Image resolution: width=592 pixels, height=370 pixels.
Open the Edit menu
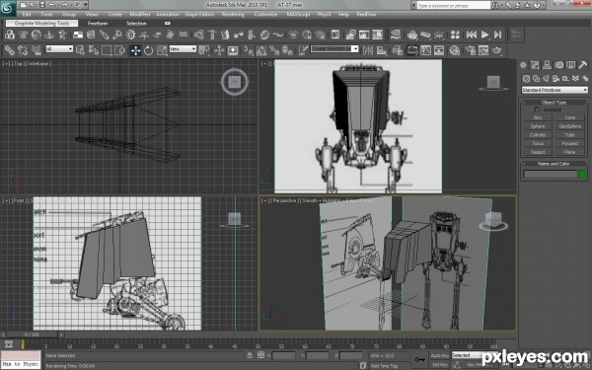[x=27, y=15]
